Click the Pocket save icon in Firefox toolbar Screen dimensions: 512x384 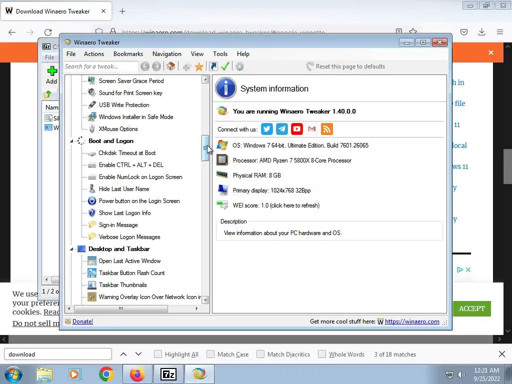click(464, 32)
